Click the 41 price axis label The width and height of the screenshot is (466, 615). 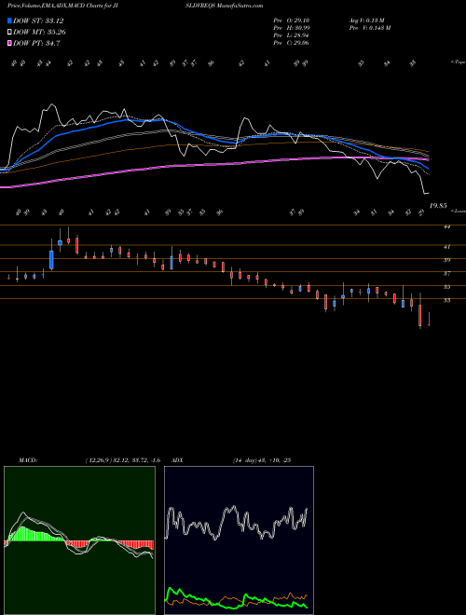(x=447, y=247)
